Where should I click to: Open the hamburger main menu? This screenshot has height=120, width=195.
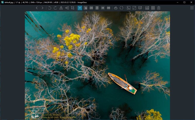(192, 8)
